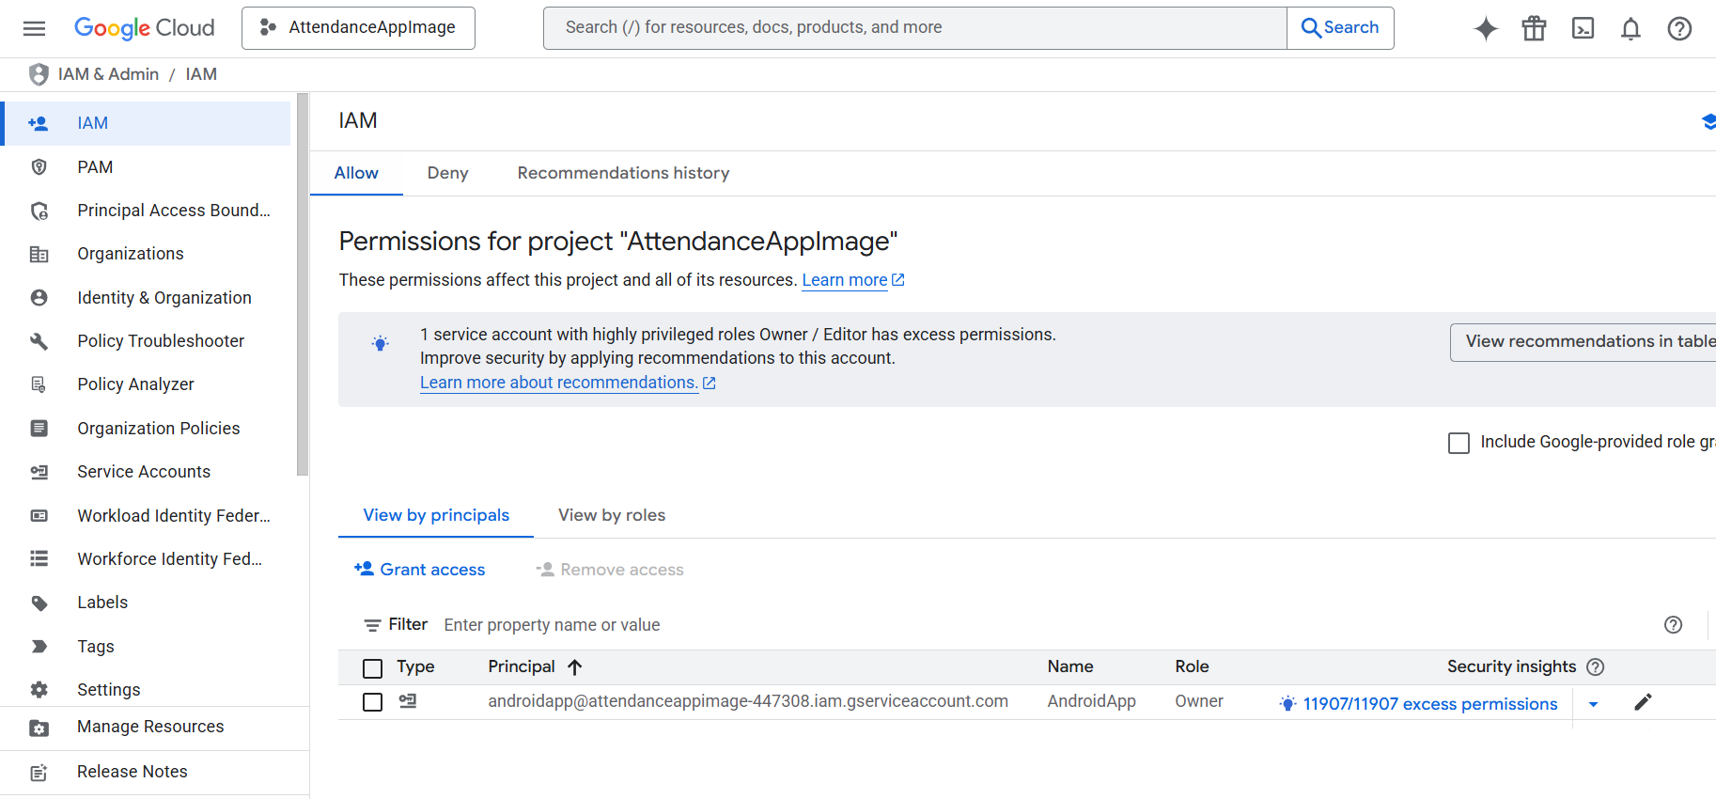The height and width of the screenshot is (799, 1716).
Task: Click the Service Accounts sidebar icon
Action: pyautogui.click(x=39, y=472)
